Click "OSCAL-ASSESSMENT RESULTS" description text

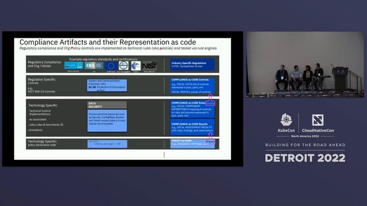coord(192,129)
